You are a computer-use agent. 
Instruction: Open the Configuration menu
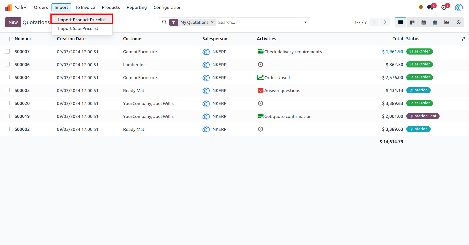(x=167, y=7)
